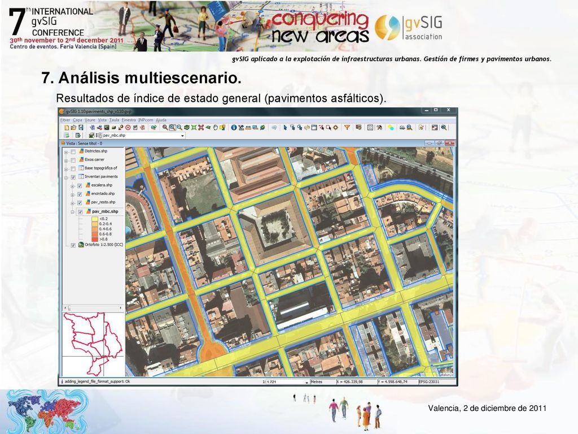Open the Taula menu
The image size is (578, 434).
114,120
